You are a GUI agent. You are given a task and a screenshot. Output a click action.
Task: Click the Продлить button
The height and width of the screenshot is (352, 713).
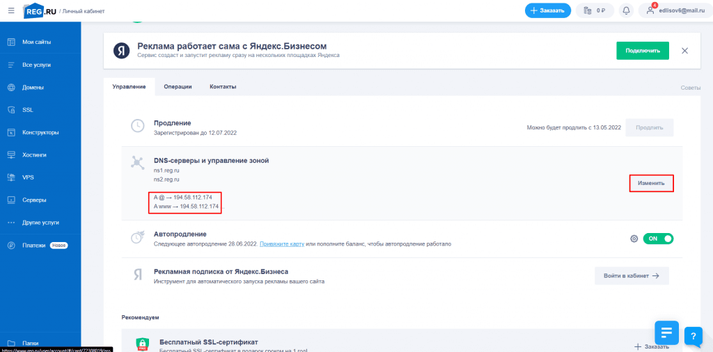(650, 127)
